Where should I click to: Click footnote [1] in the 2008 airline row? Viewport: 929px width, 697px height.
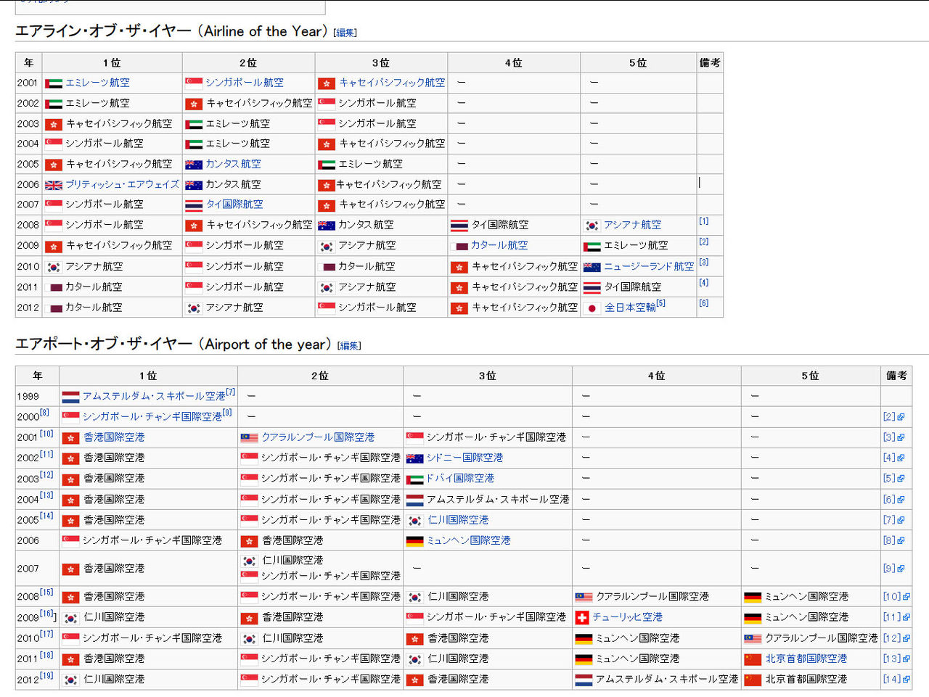coord(703,221)
